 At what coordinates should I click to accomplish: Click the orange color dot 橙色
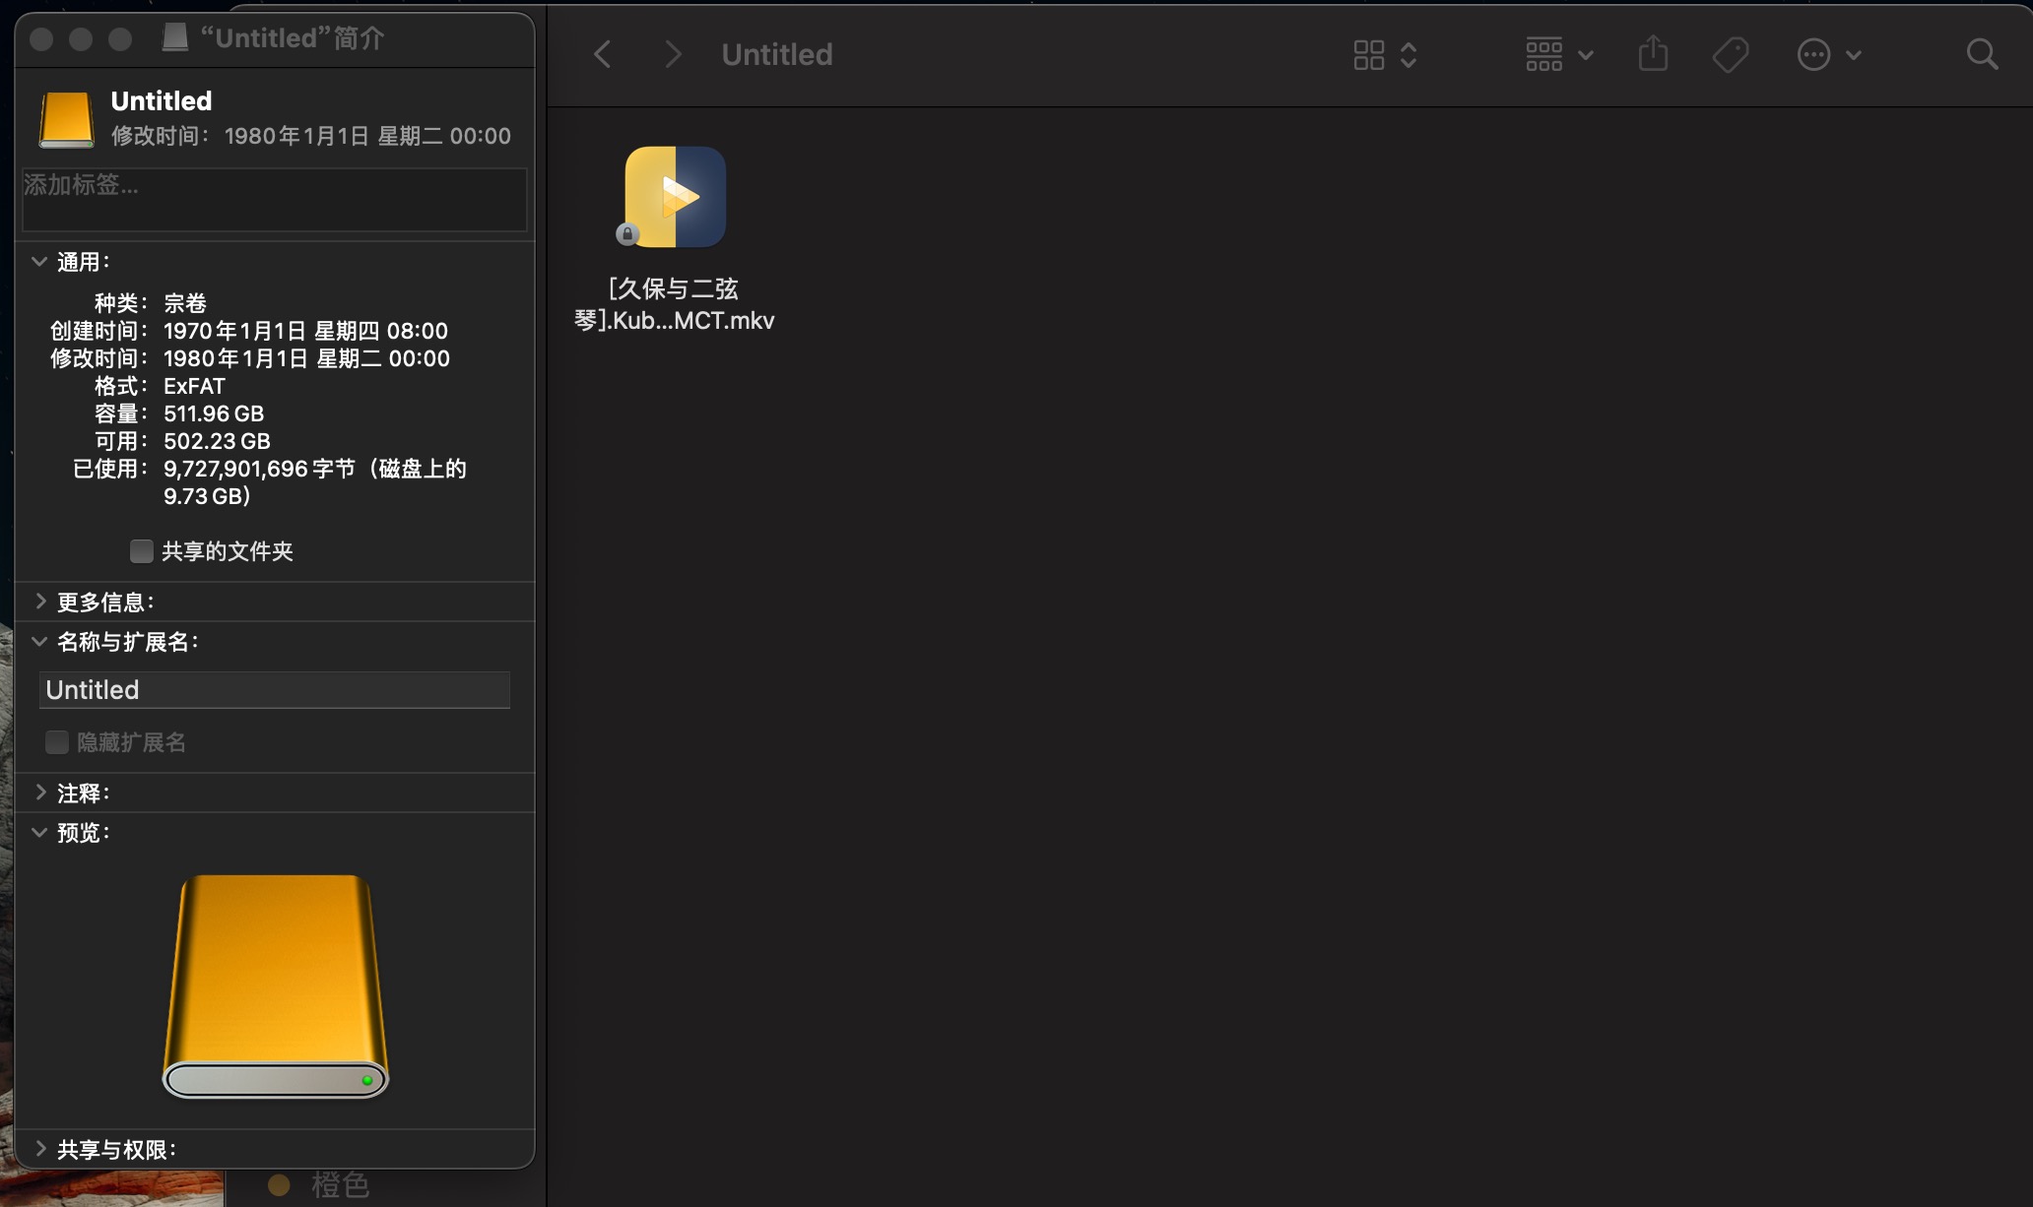pos(279,1185)
